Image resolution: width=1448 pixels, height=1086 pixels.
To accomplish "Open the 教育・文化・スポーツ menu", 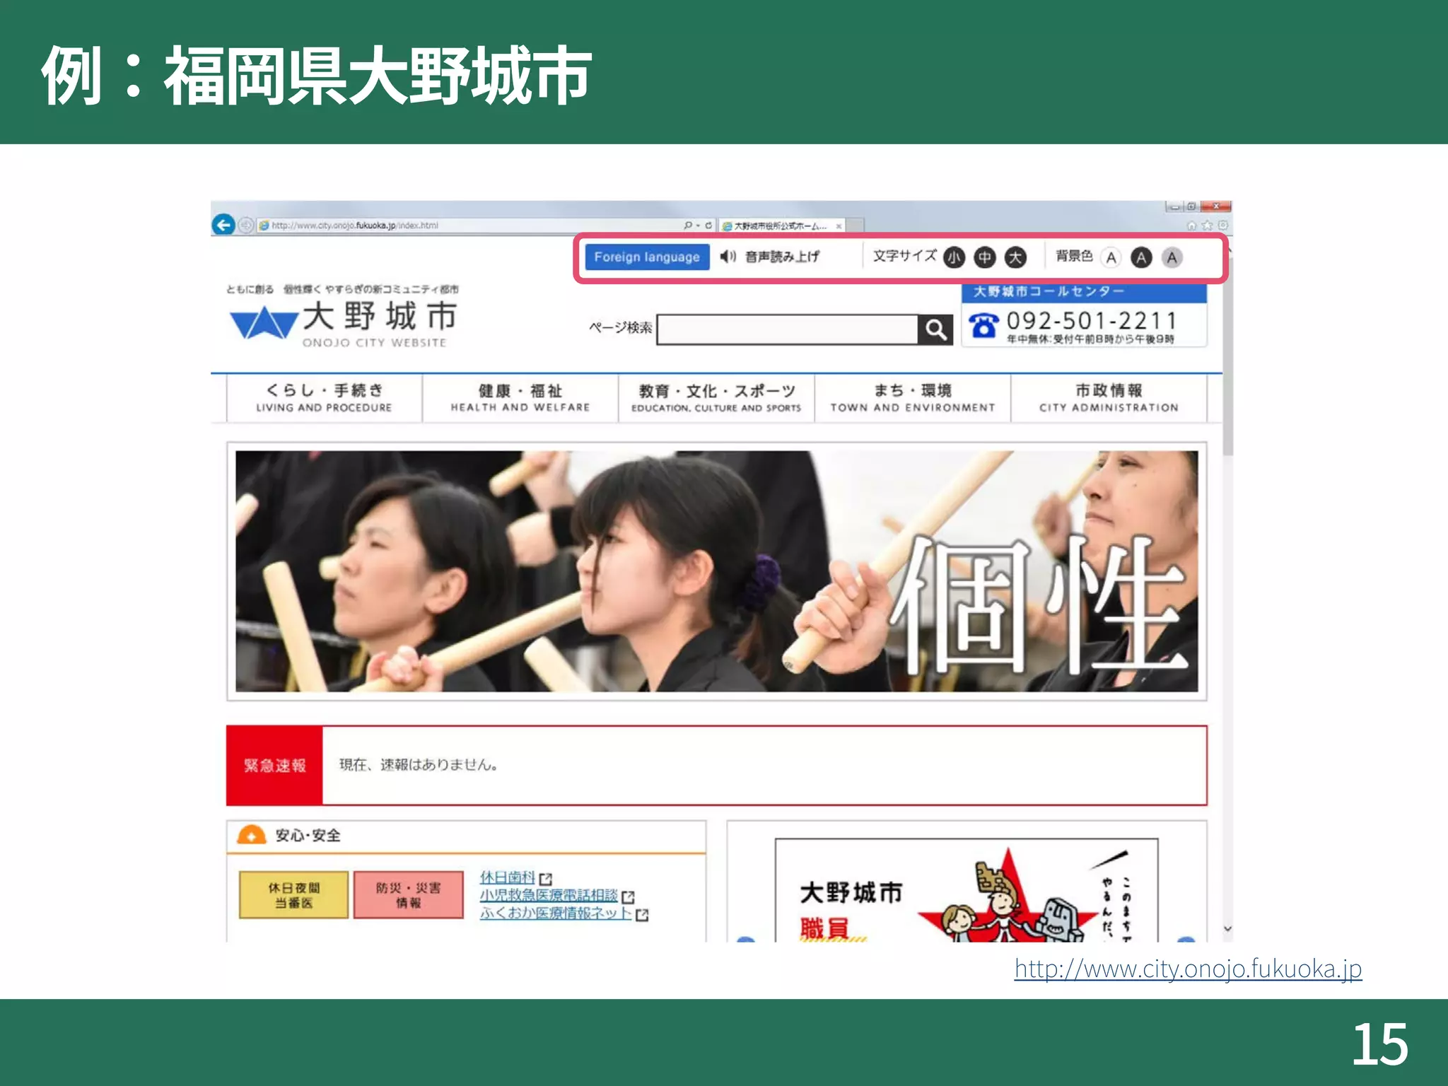I will 716,398.
